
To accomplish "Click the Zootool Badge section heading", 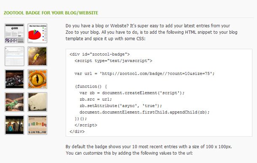I will point(51,13).
